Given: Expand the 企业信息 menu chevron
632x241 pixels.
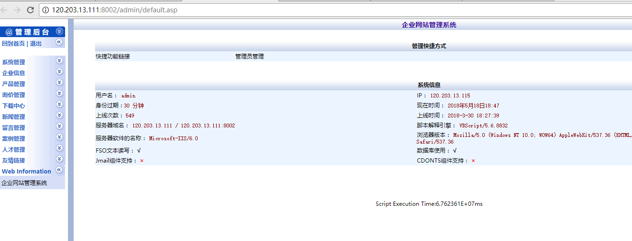Looking at the screenshot, I should pos(59,71).
